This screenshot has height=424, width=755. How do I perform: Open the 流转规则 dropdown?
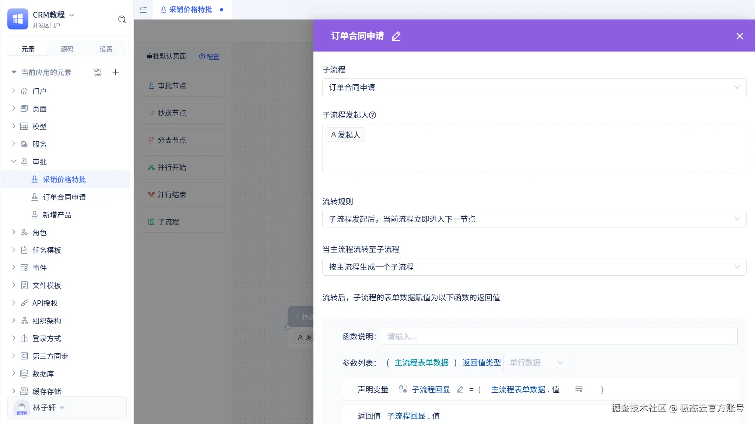[x=534, y=219]
